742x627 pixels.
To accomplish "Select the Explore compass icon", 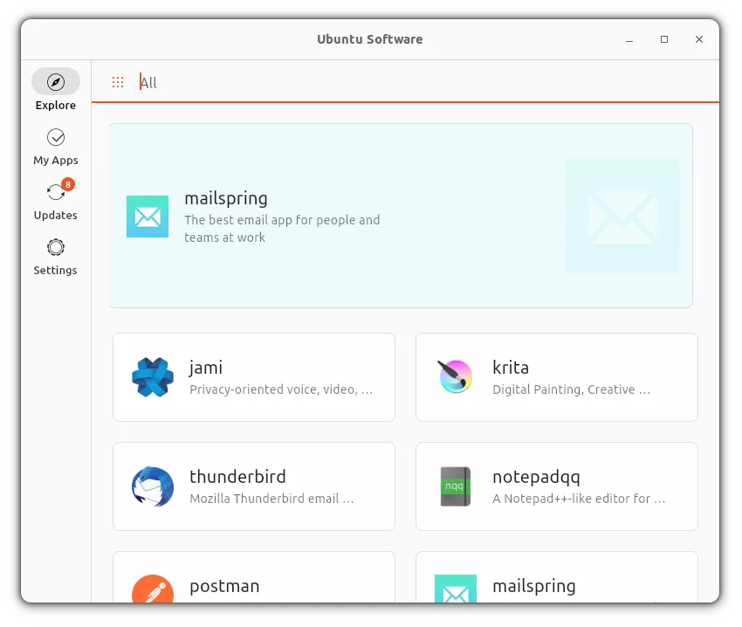I will pos(55,82).
